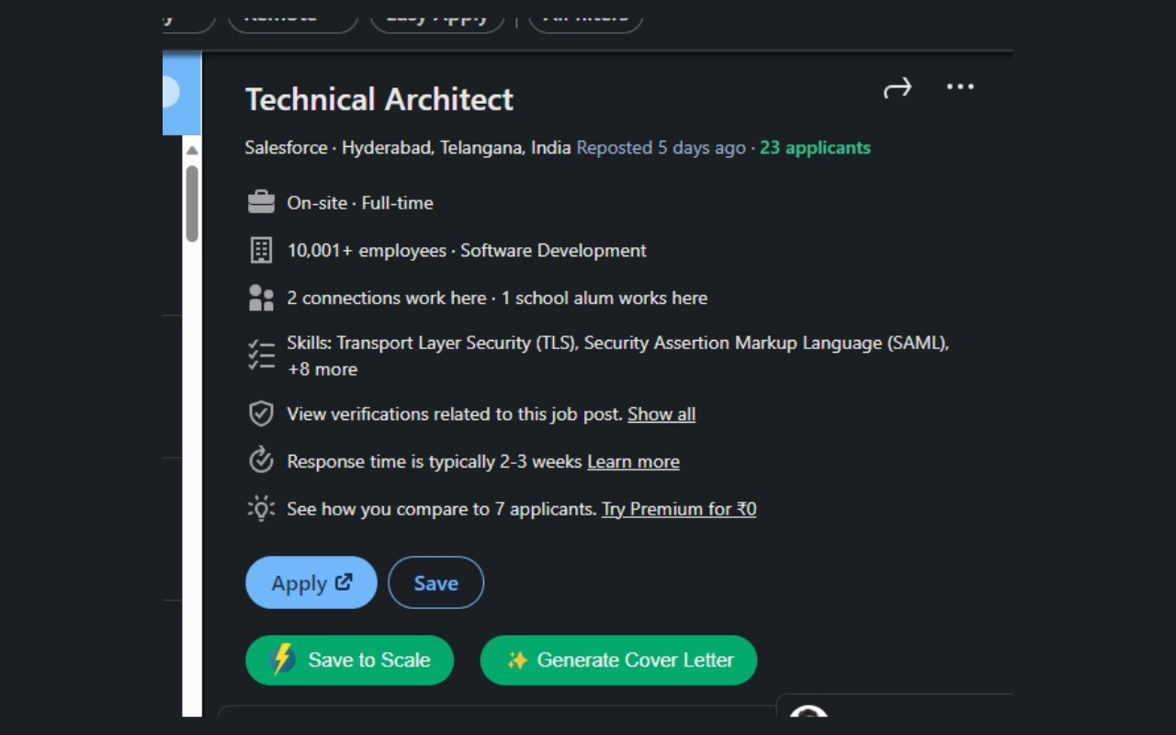Click 1 school alum works here text
This screenshot has height=735, width=1176.
[x=605, y=299]
